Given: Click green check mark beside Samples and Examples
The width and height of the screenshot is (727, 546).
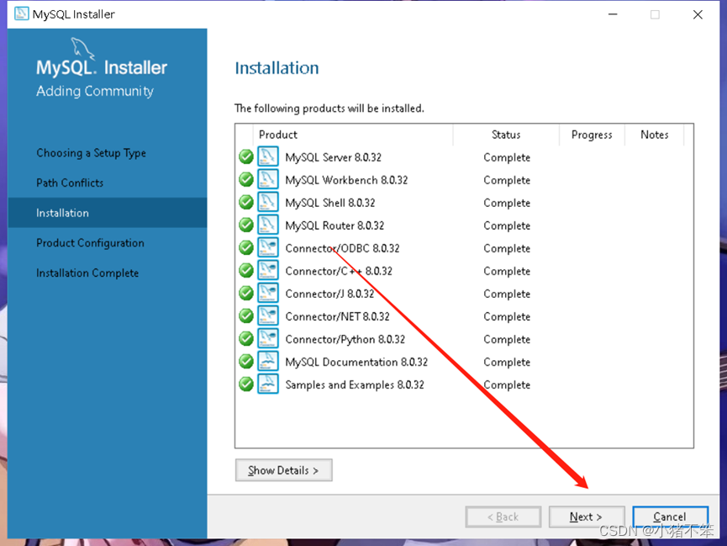Looking at the screenshot, I should 245,384.
